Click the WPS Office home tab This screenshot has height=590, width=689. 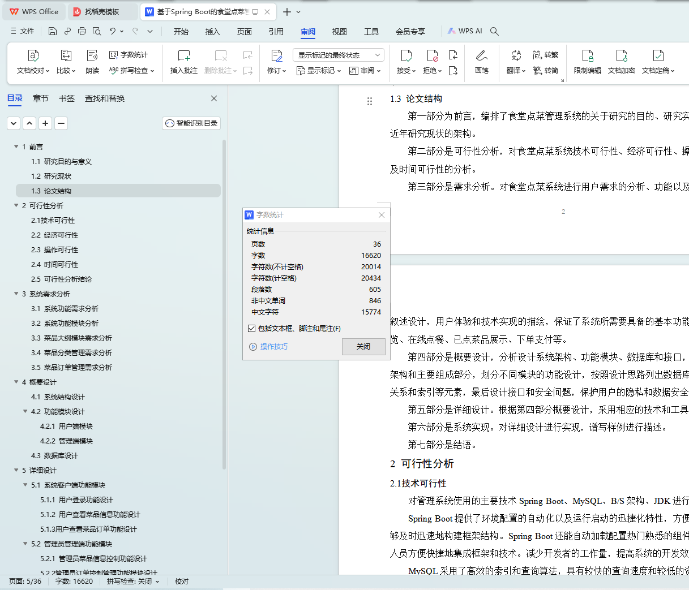point(34,12)
